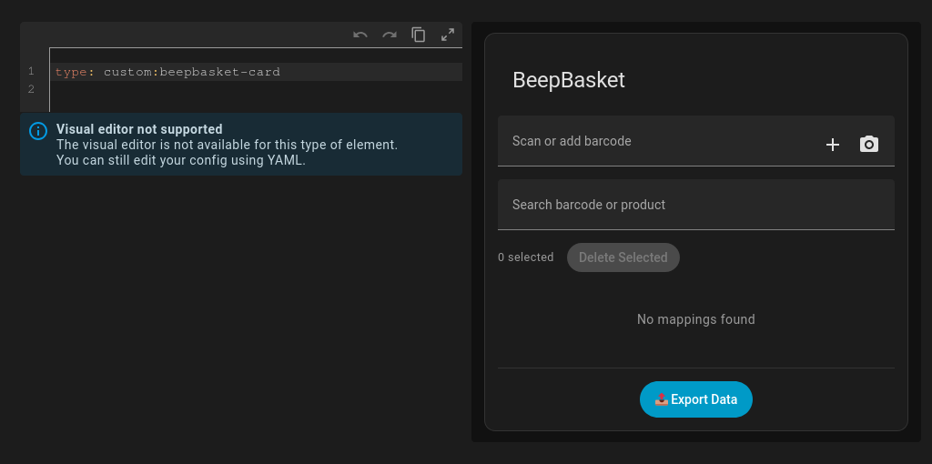This screenshot has height=464, width=932.
Task: Click the info icon in the alert
Action: pos(38,131)
